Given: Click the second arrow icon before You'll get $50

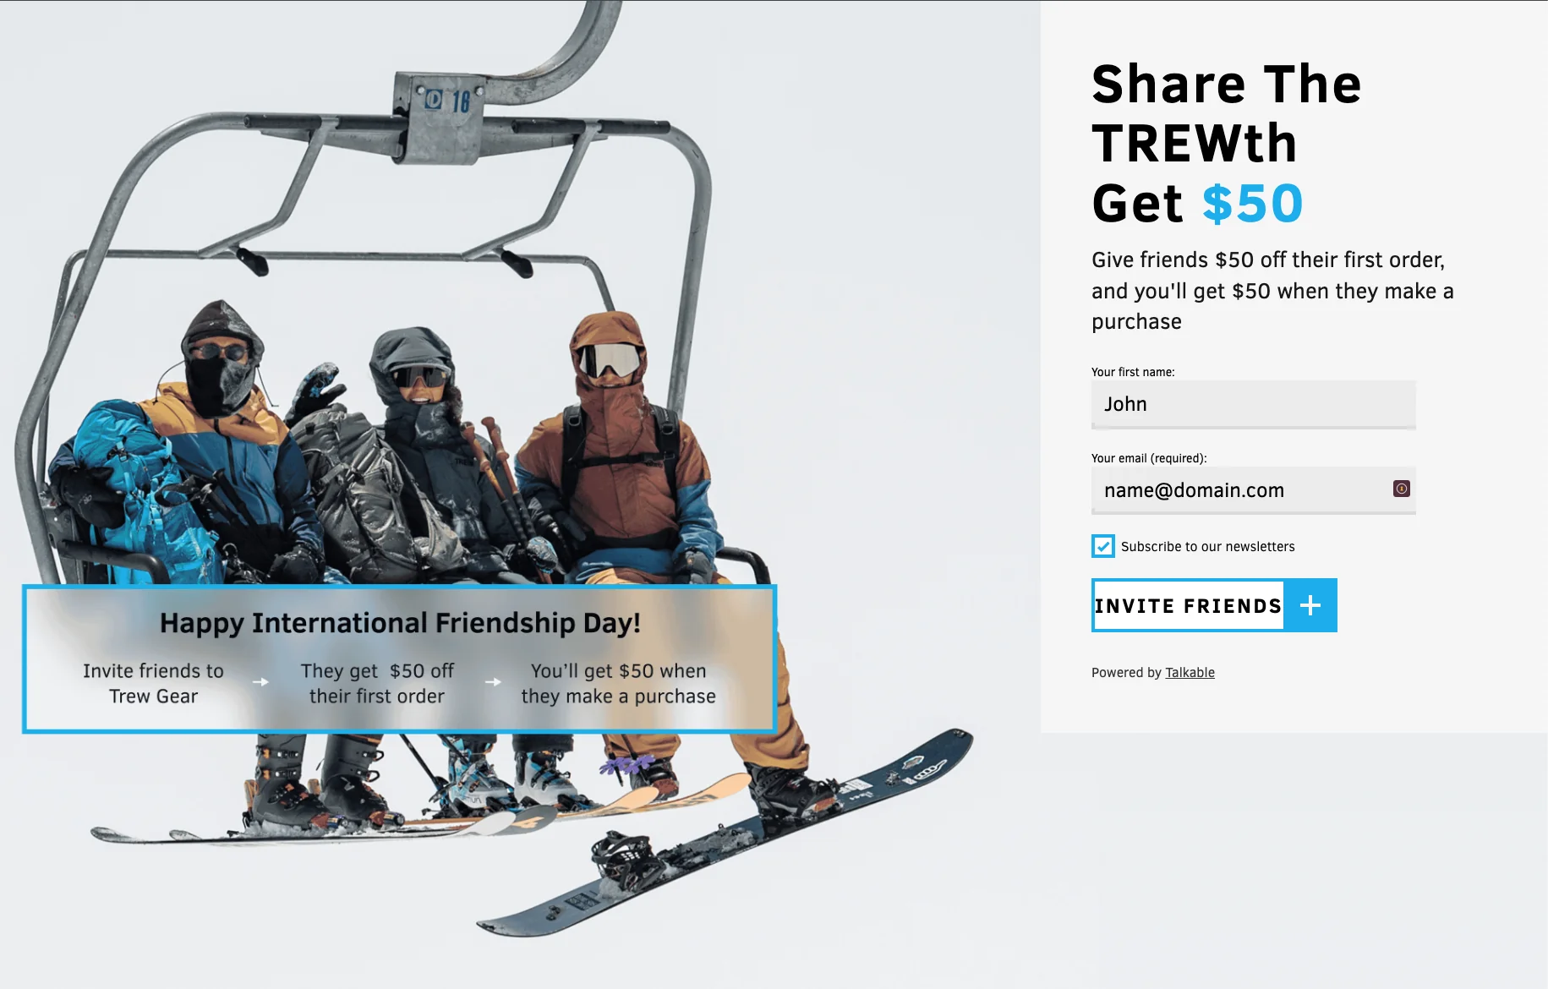Looking at the screenshot, I should click(x=493, y=682).
